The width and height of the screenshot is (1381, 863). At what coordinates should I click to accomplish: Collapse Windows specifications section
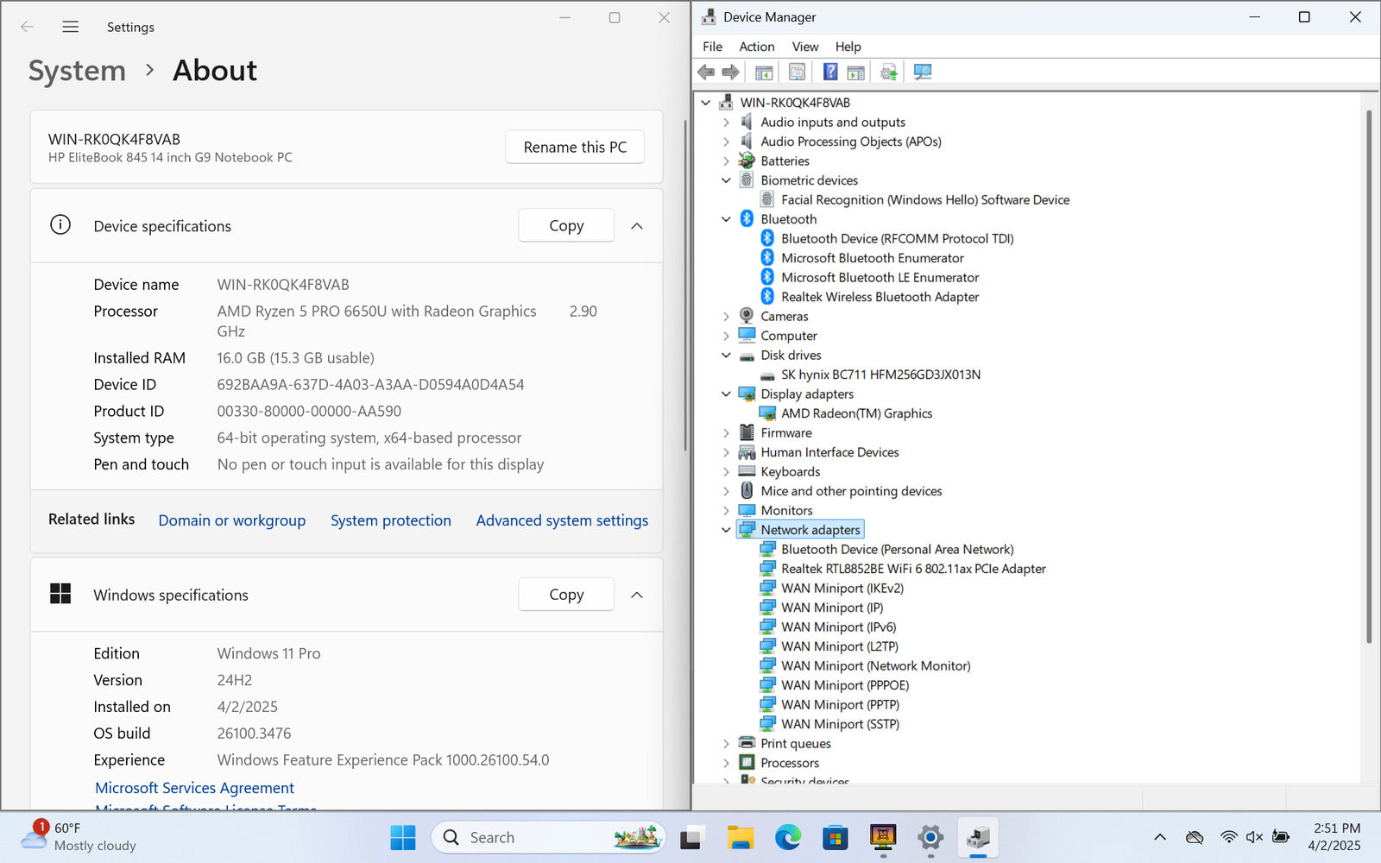[637, 595]
